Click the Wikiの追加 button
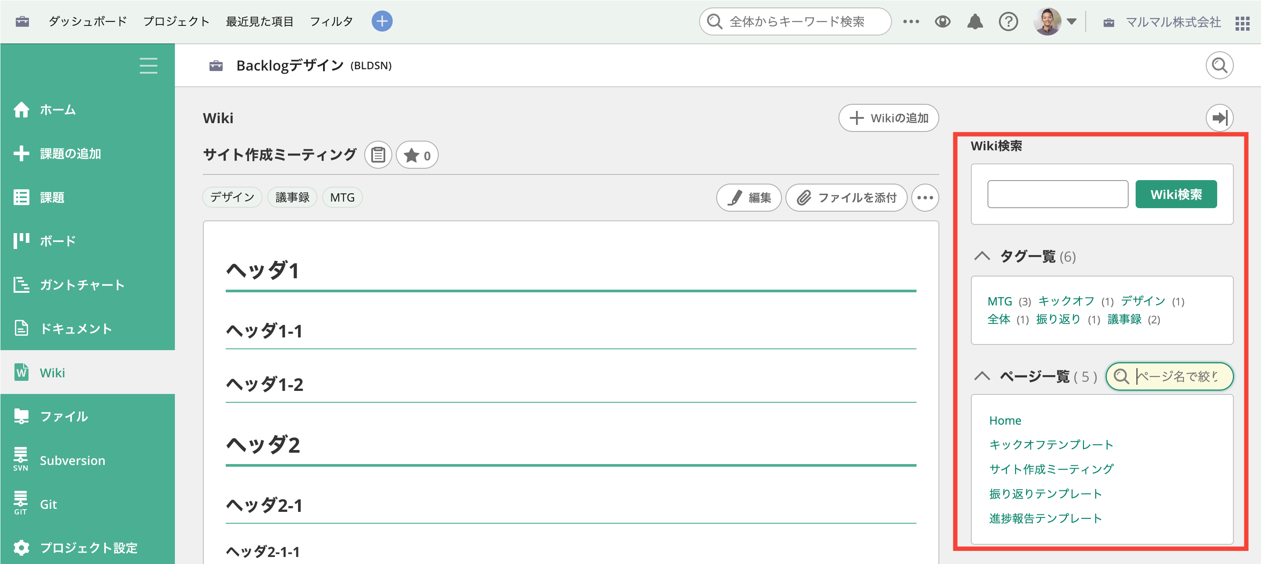 tap(888, 118)
